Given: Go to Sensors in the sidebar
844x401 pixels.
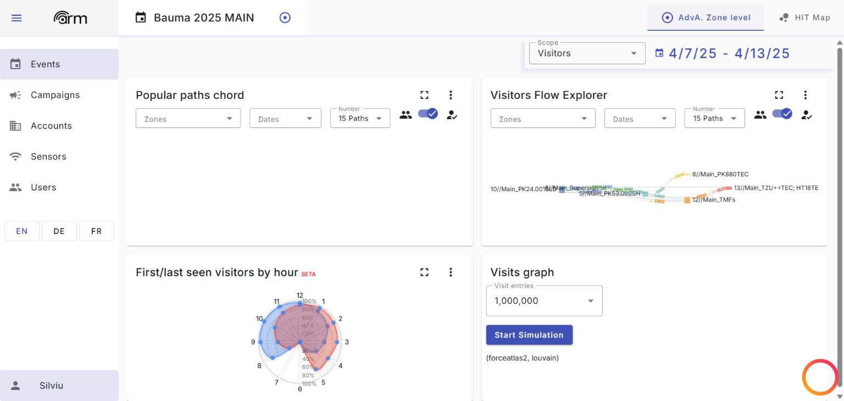Looking at the screenshot, I should click(x=59, y=157).
